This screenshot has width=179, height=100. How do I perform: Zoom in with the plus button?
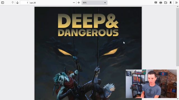[x=79, y=2]
